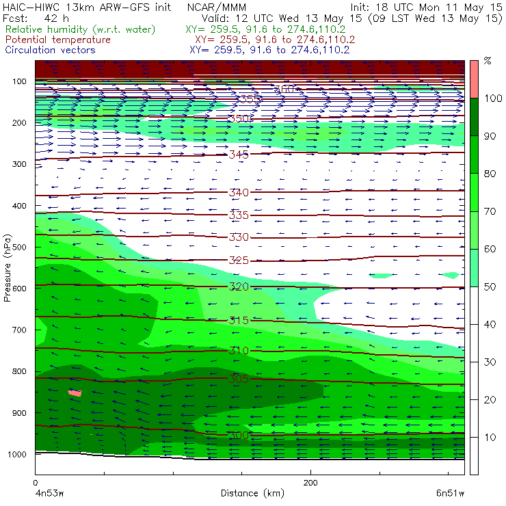Click the 700 hPa pressure axis label
This screenshot has width=506, height=506.
coord(19,330)
